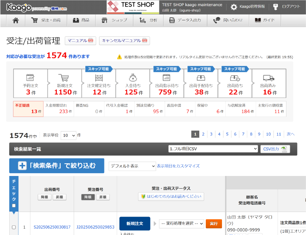Image resolution: width=306 pixels, height=235 pixels.
Task: Open the 1.フル項目CSV format dropdown
Action: 213,149
